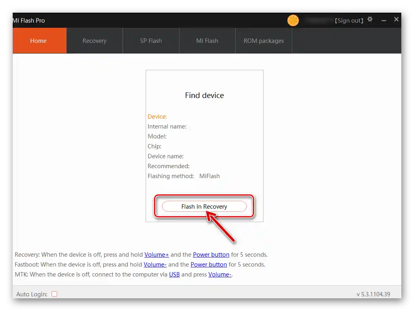
Task: Open the SP Flash tab
Action: coord(151,40)
